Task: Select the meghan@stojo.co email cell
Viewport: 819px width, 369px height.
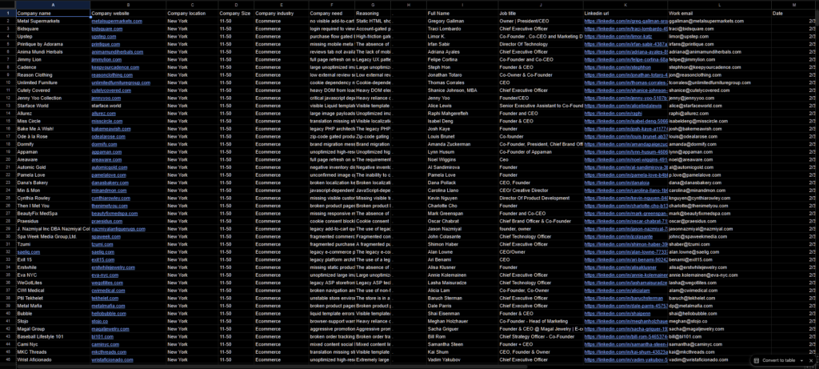Action: pyautogui.click(x=719, y=321)
